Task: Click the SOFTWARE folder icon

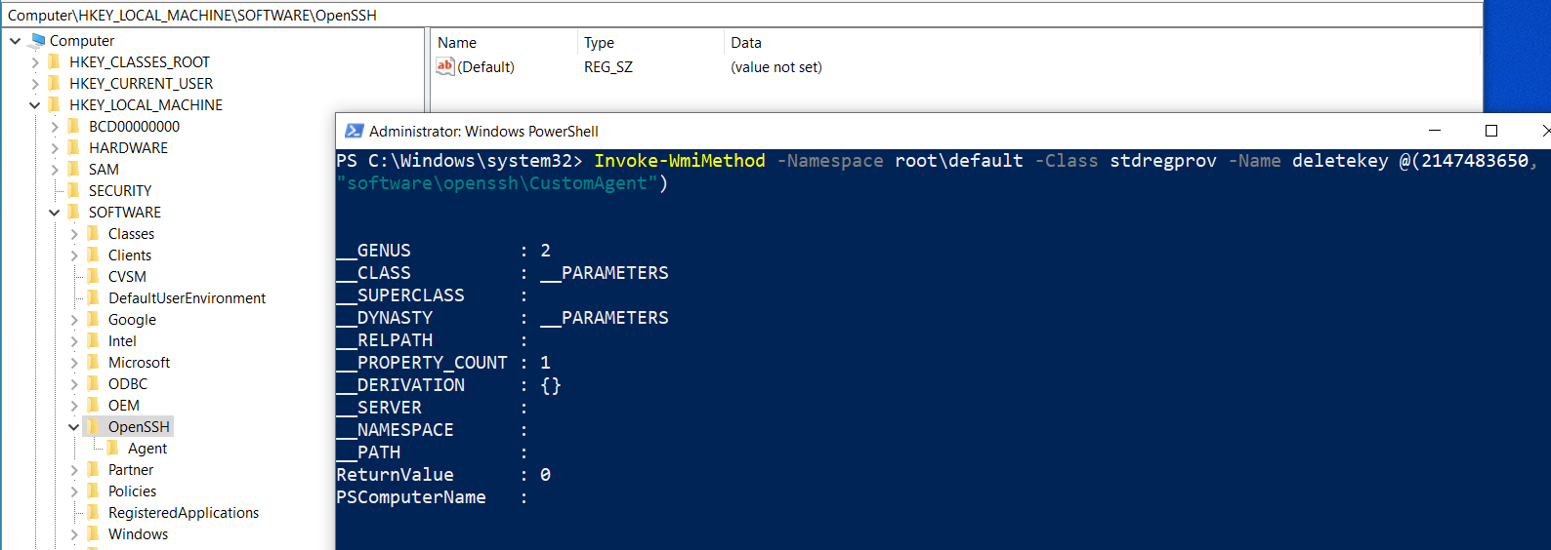Action: click(x=74, y=212)
